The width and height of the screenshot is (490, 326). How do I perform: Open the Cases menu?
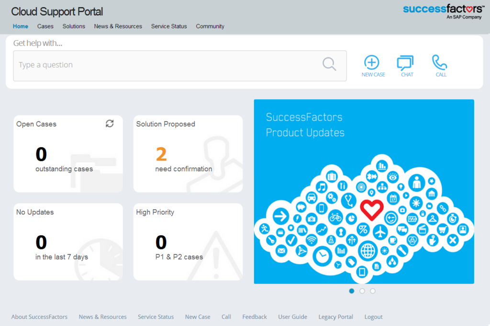[45, 26]
